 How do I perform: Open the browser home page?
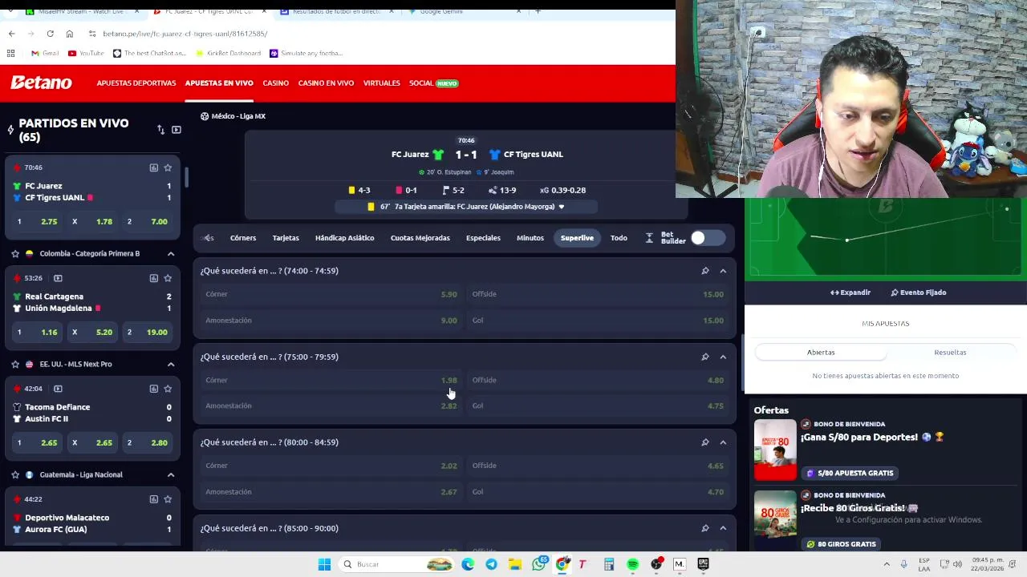pyautogui.click(x=70, y=34)
